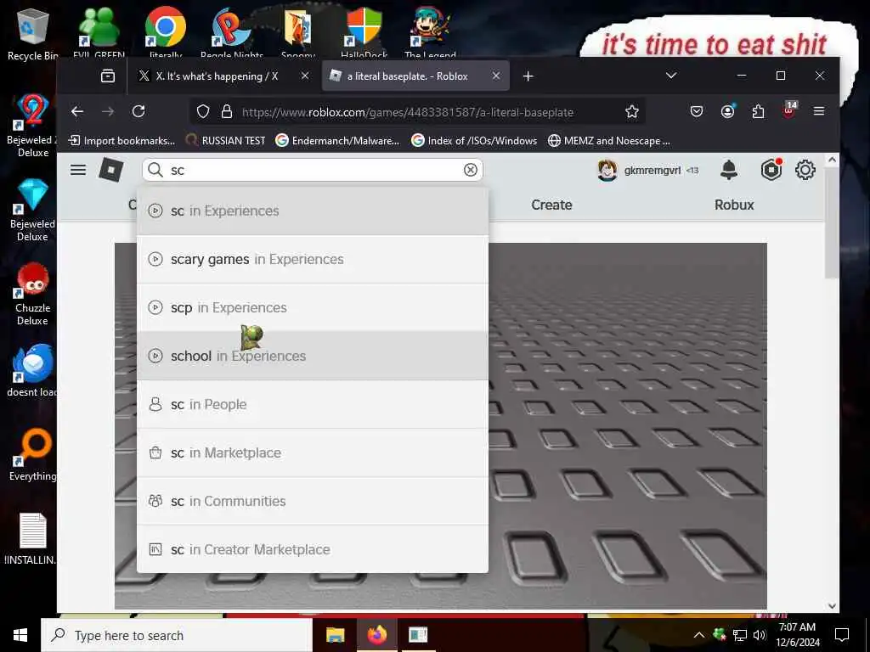Open the Robux hexagon icon

coord(771,170)
